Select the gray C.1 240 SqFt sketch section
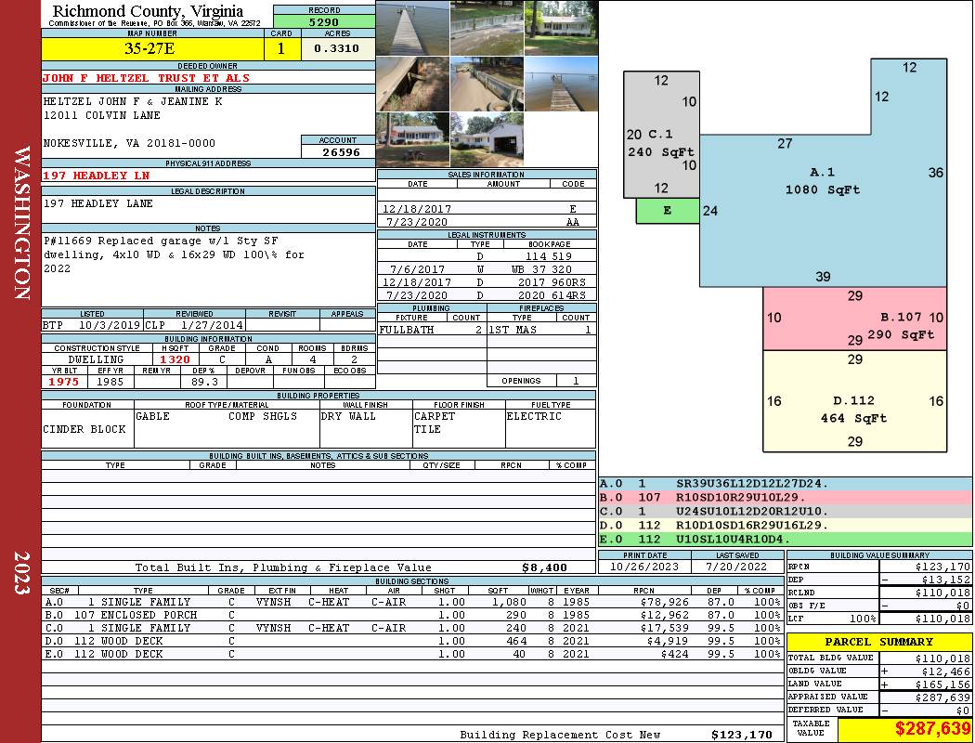The width and height of the screenshot is (975, 743). [661, 135]
